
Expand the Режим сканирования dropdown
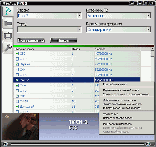pyautogui.click(x=149, y=30)
